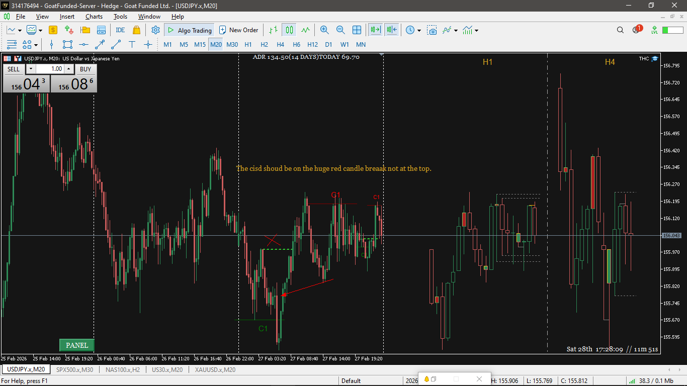Click the Zoom In magnifier icon

324,30
